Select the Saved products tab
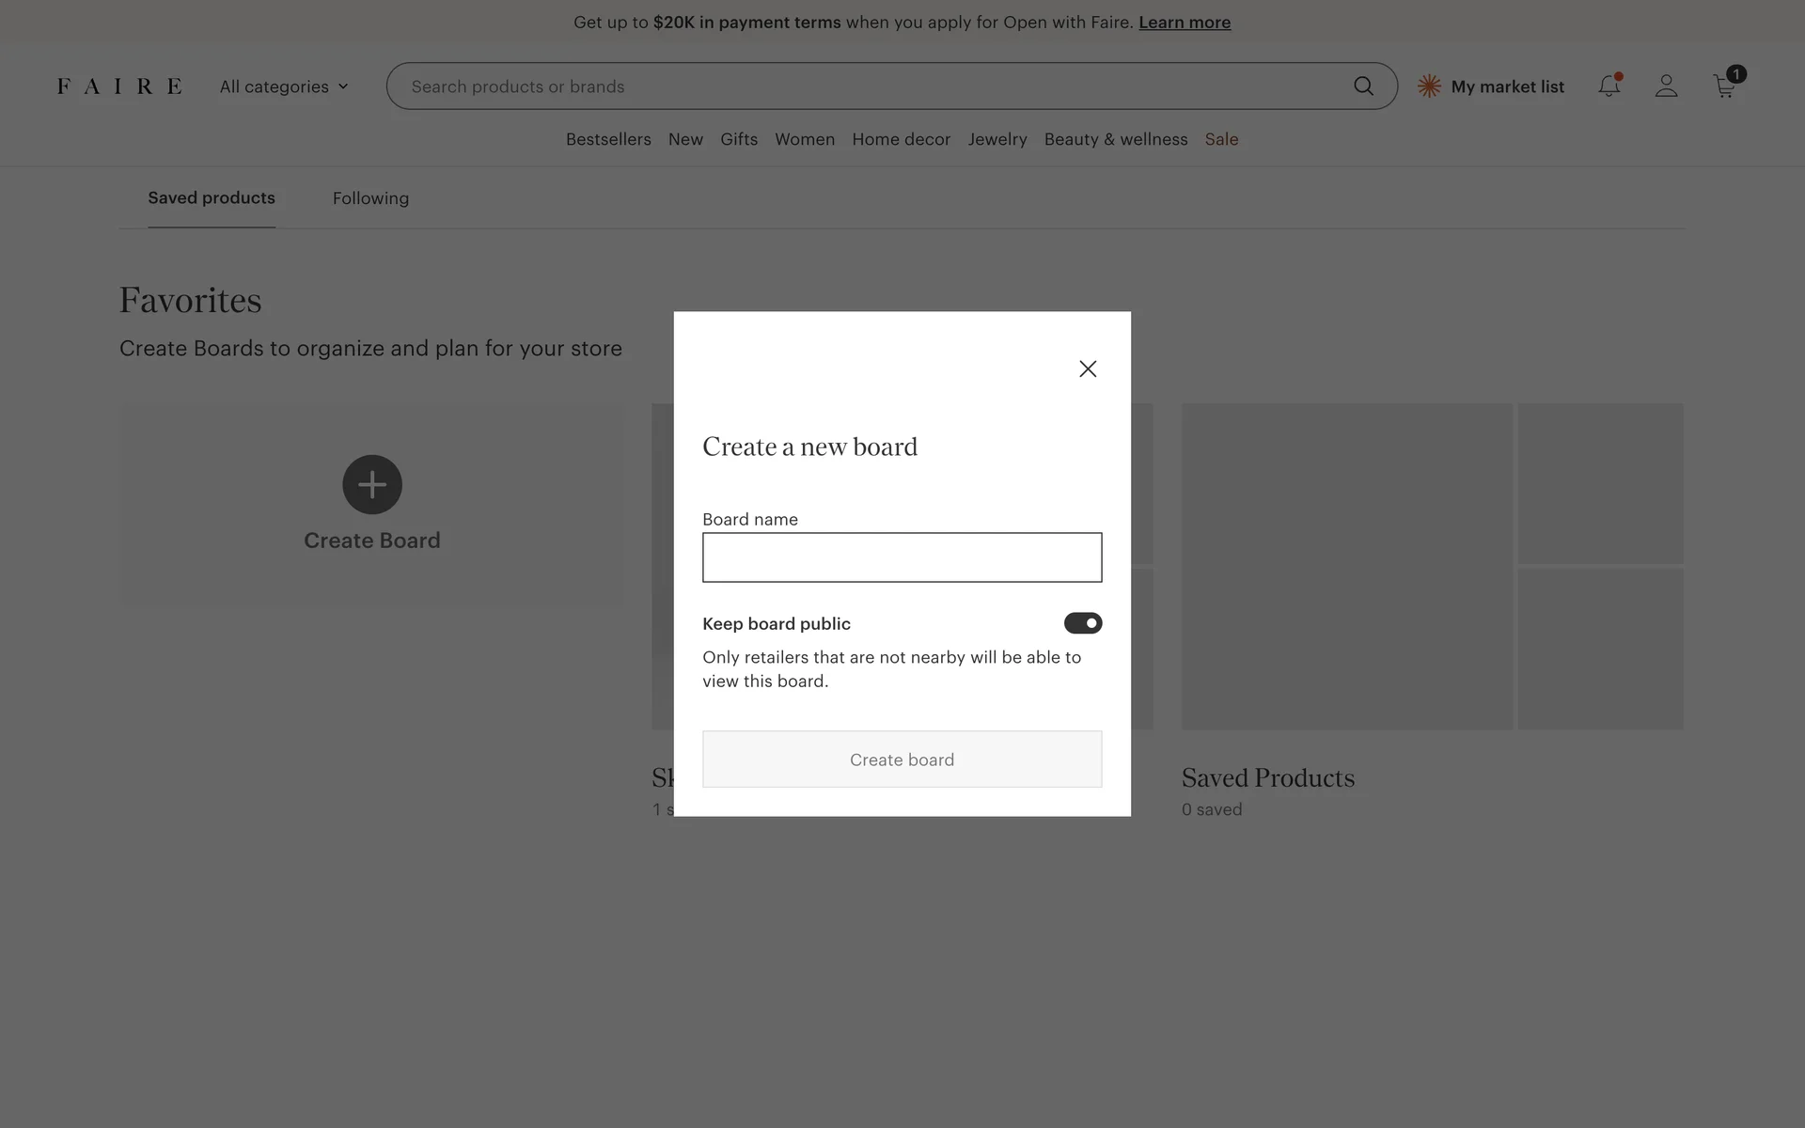 [212, 198]
